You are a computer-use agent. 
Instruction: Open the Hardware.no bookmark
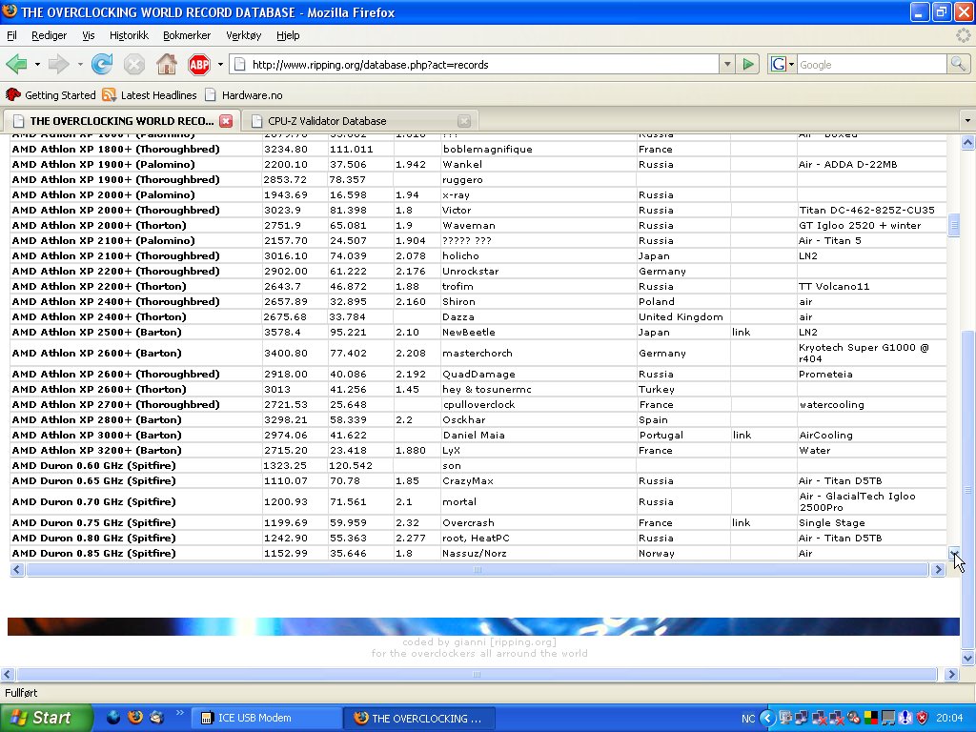tap(244, 95)
